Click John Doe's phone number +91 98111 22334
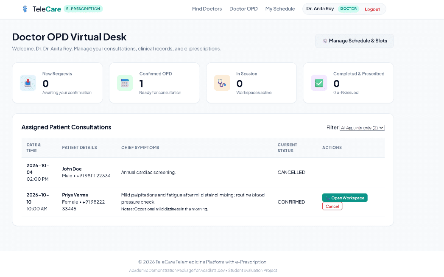Image resolution: width=444 pixels, height=277 pixels. pos(93,176)
